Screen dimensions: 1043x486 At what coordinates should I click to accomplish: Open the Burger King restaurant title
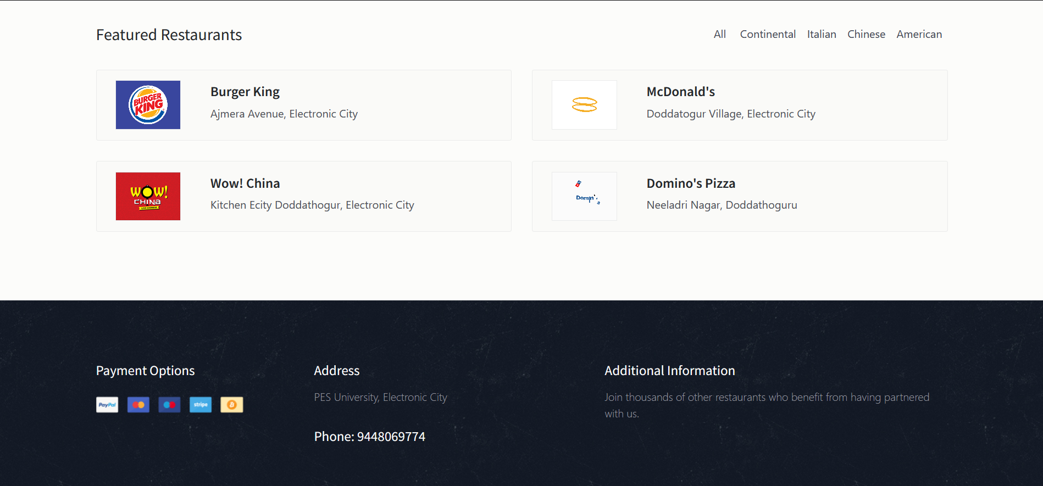tap(245, 92)
